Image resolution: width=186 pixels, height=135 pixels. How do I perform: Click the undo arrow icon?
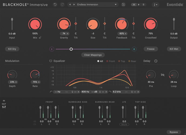(55, 5)
